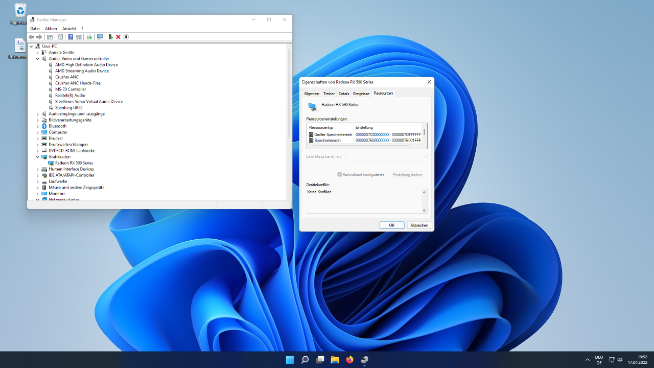Select AMD High Definition Audio Device
This screenshot has width=654, height=368.
coord(86,65)
